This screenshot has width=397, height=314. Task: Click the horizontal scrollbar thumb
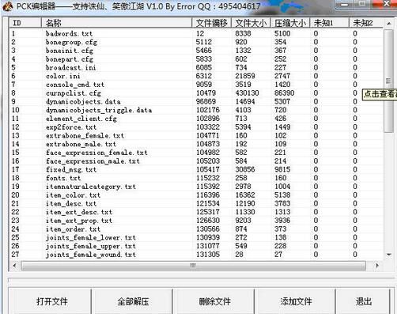pos(193,266)
